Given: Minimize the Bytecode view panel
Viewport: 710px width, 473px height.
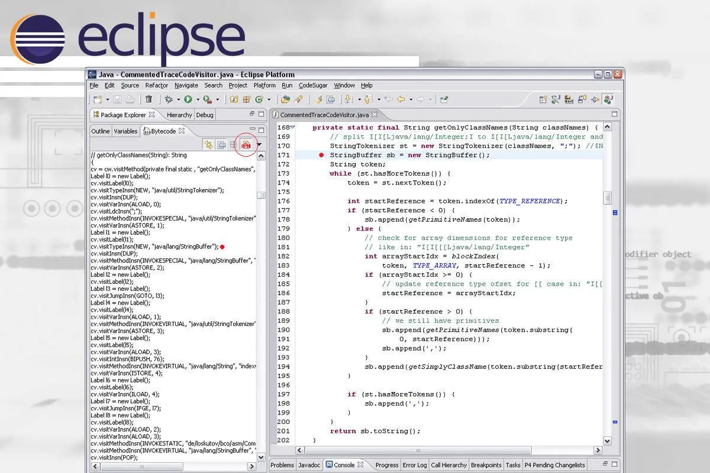Looking at the screenshot, I should click(x=253, y=128).
